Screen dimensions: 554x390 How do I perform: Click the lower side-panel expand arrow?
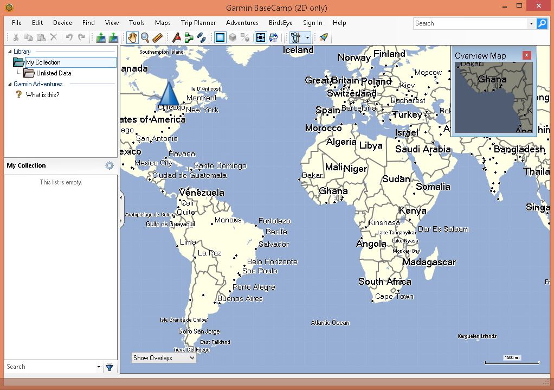point(121,221)
